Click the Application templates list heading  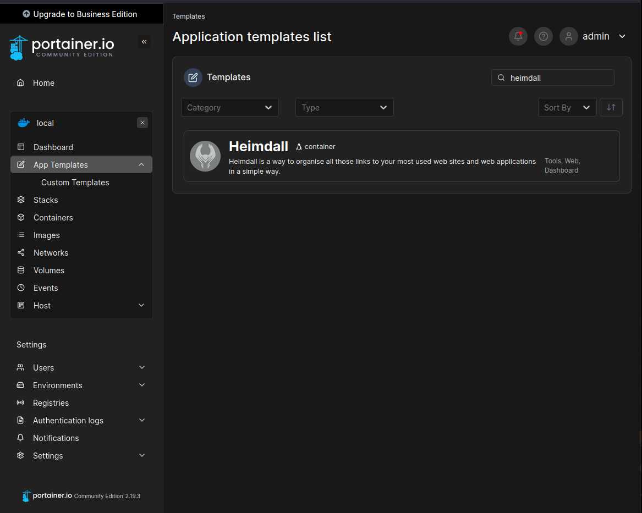[x=252, y=37]
